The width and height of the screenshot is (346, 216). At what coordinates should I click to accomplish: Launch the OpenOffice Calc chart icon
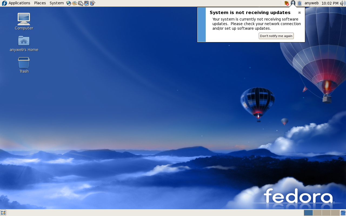[92, 3]
